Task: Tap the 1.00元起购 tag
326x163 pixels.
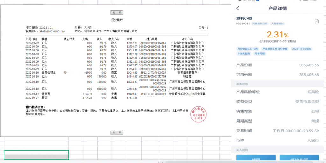Action: coord(244,53)
